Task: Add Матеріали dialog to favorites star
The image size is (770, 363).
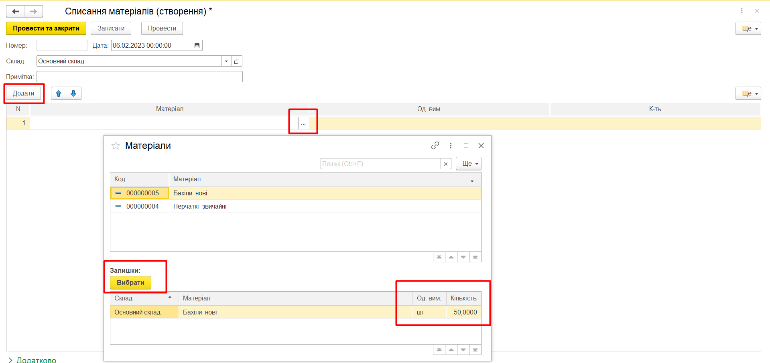Action: point(116,146)
